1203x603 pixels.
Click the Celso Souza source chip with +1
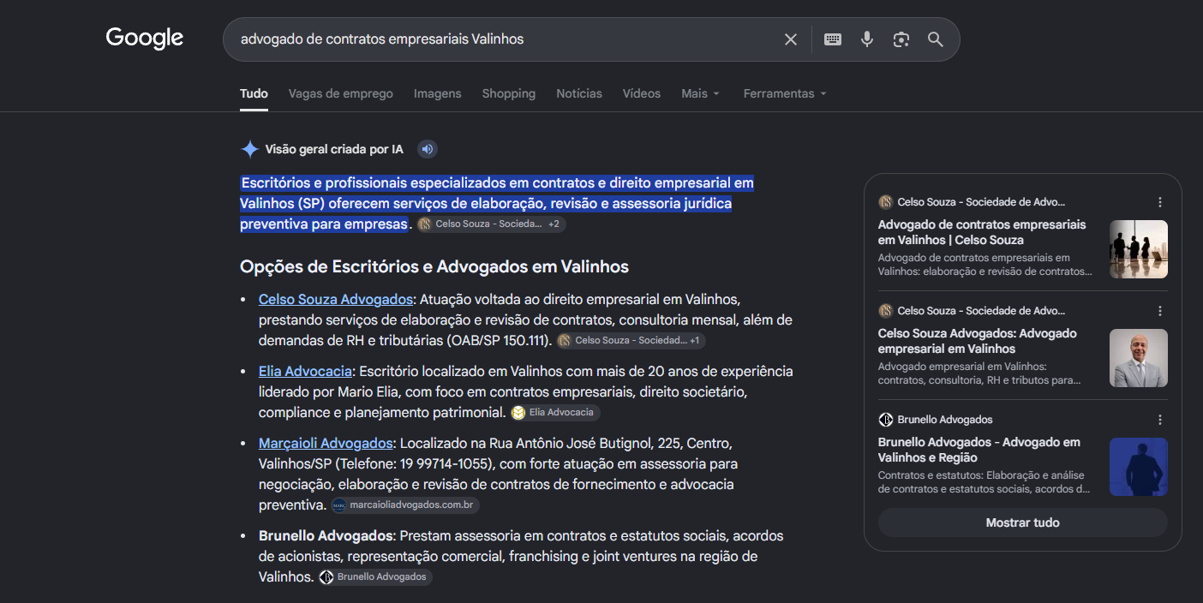click(x=631, y=341)
